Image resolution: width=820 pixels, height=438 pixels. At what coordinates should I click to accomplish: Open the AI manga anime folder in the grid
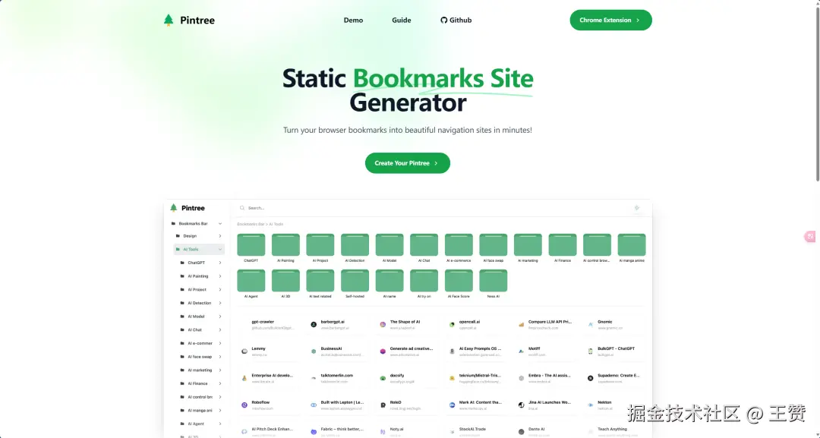(632, 244)
